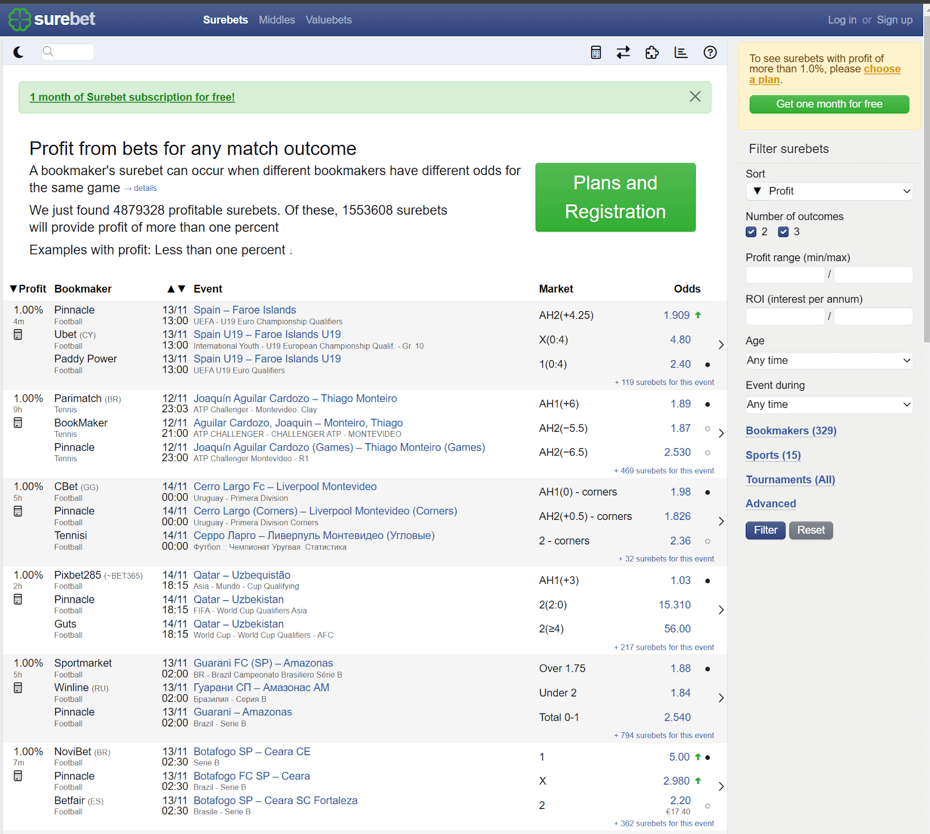Open the bet calculator icon in toolbar
Image resolution: width=930 pixels, height=834 pixels.
click(595, 52)
